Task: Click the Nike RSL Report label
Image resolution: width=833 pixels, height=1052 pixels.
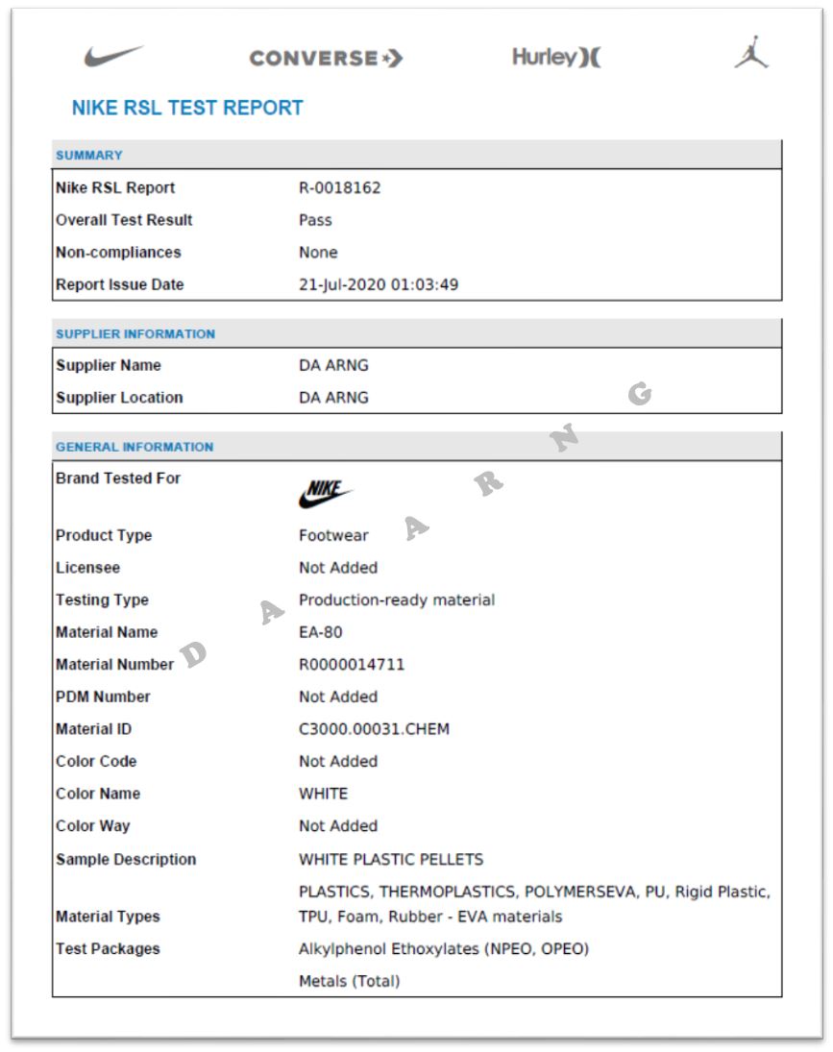Action: [115, 188]
